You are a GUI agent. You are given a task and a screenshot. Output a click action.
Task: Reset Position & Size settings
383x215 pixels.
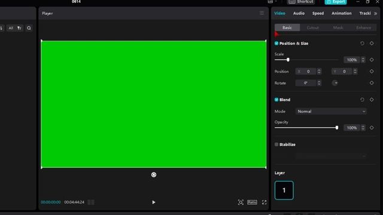pos(362,44)
